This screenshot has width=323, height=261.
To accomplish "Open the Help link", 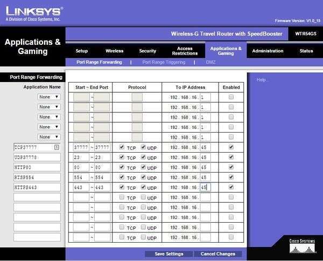I will (x=262, y=80).
